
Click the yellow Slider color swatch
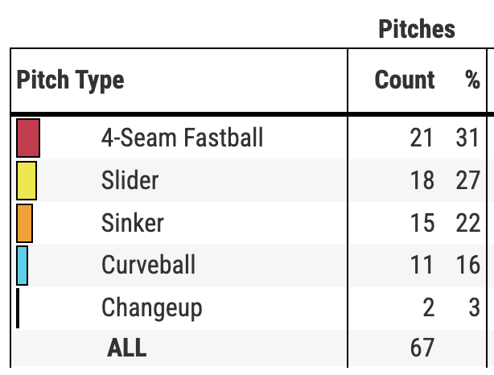(x=27, y=180)
